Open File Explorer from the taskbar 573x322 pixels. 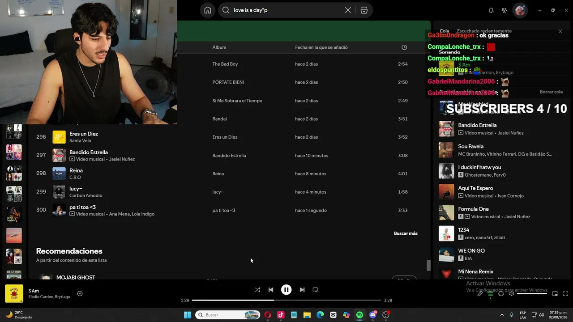[307, 315]
